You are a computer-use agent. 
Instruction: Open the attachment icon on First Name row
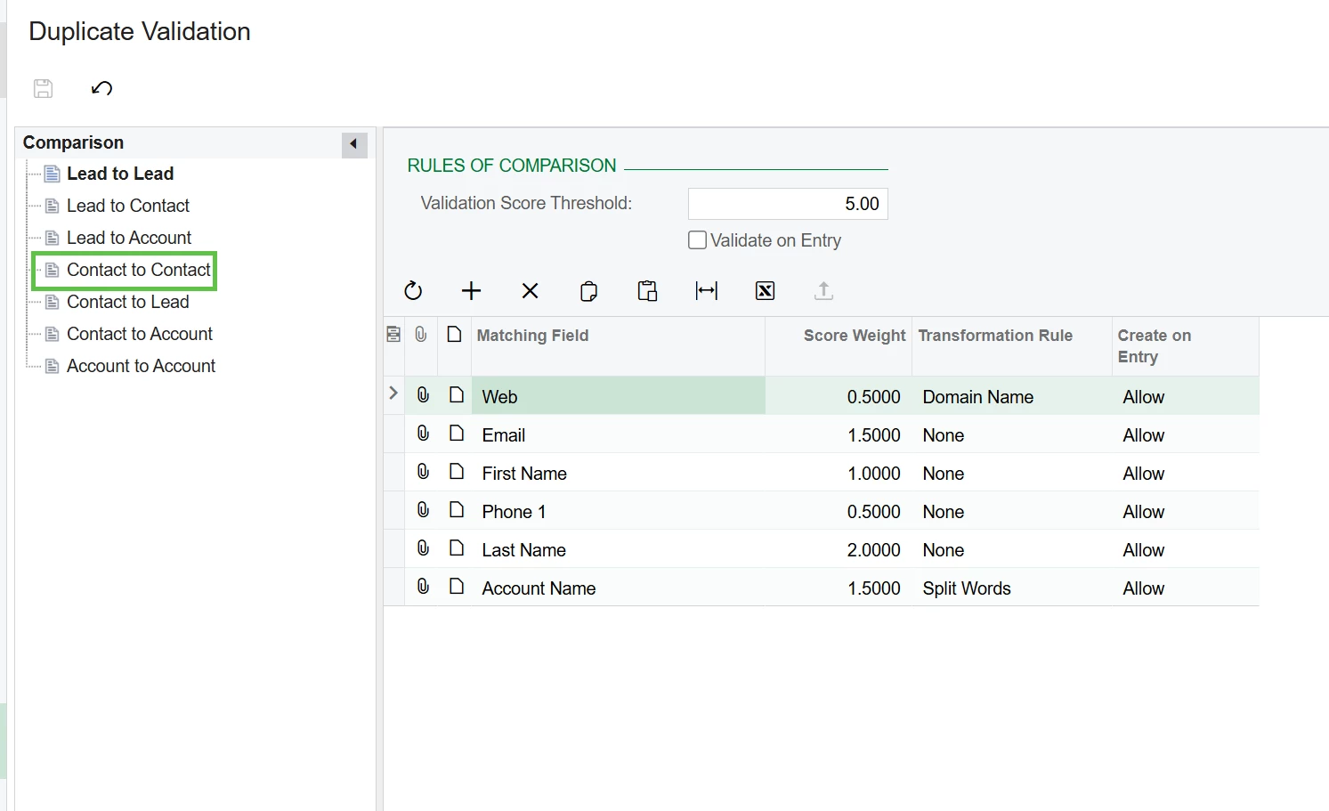click(x=423, y=472)
